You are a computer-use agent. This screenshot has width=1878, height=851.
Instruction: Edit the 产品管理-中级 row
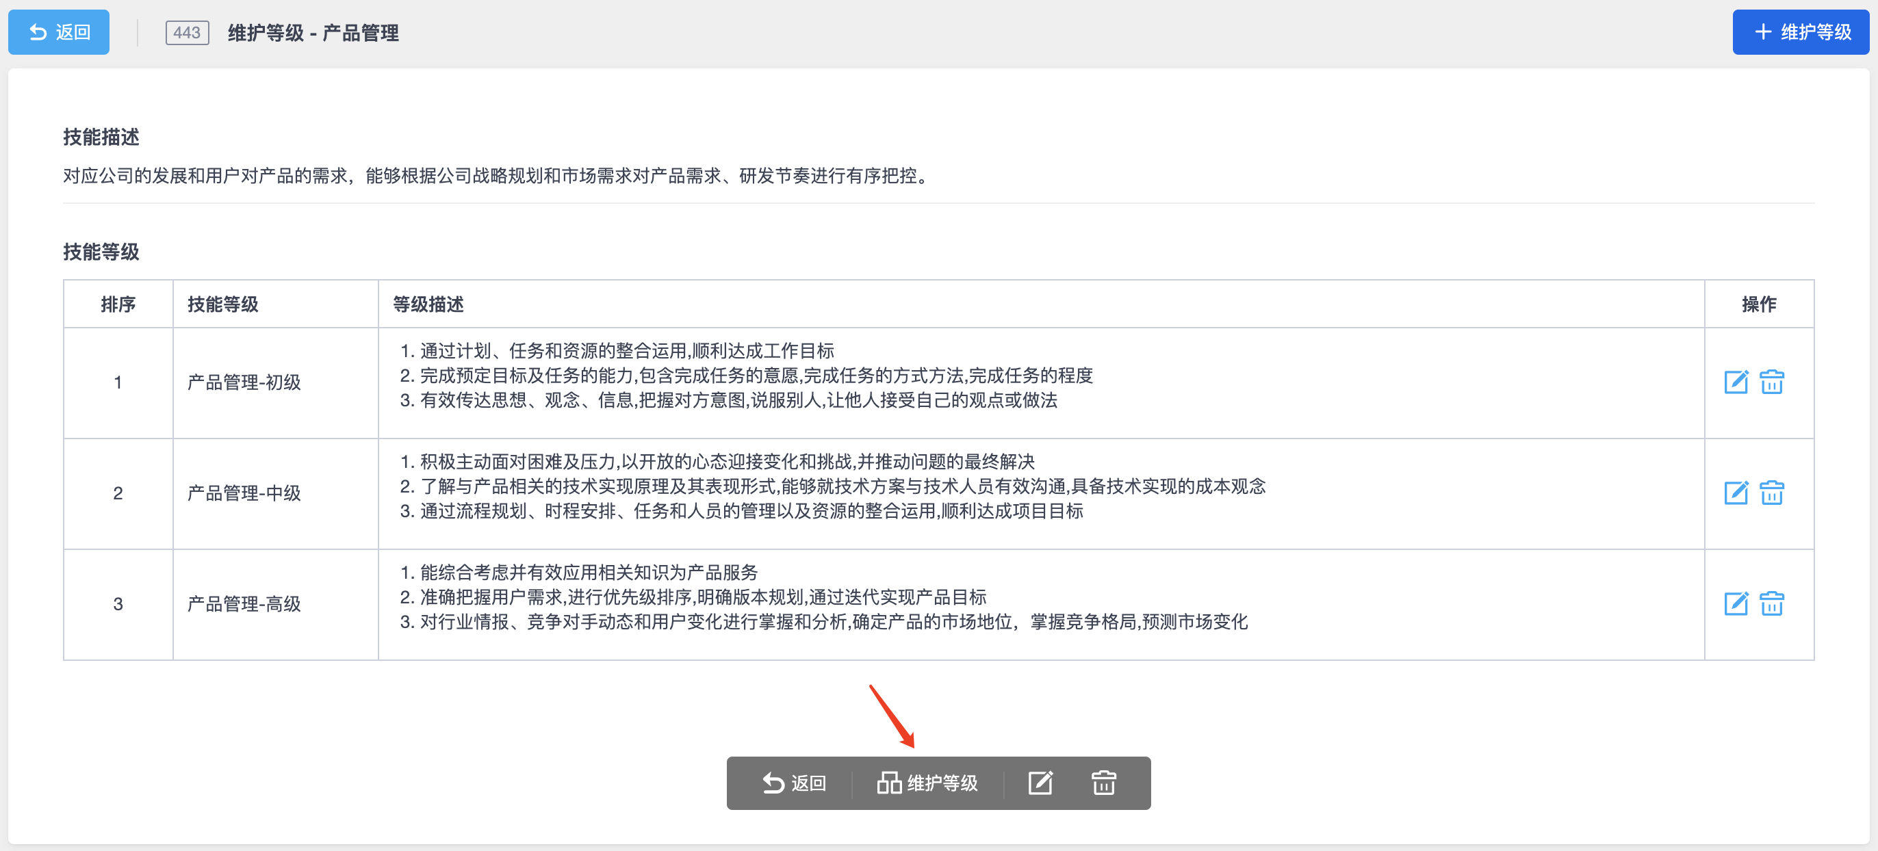1736,493
